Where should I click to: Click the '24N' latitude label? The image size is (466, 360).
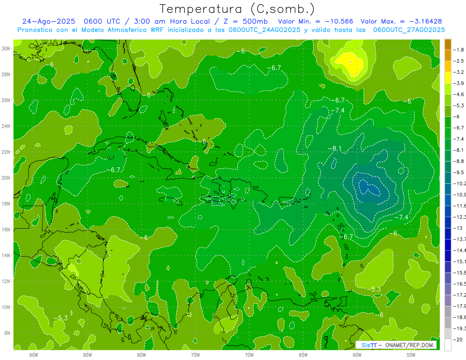pyautogui.click(x=7, y=126)
